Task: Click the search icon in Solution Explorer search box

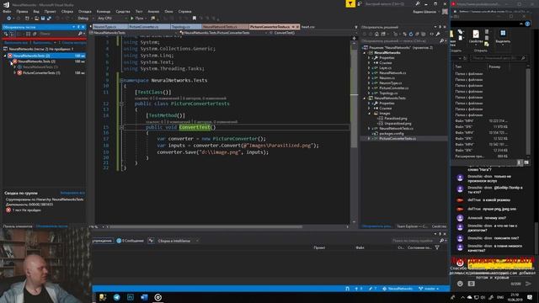Action: click(441, 41)
